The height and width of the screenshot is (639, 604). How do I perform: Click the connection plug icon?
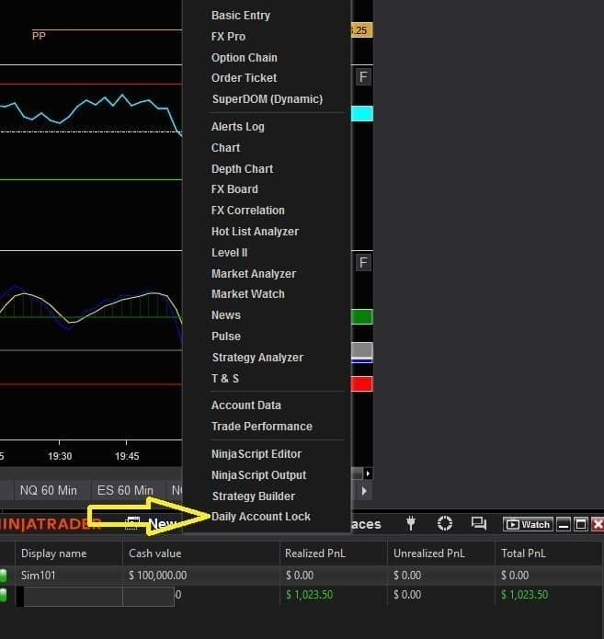[x=411, y=524]
